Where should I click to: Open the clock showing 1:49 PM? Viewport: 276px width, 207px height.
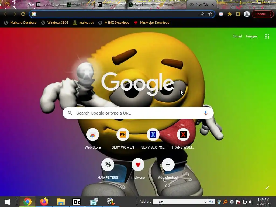[264, 202]
